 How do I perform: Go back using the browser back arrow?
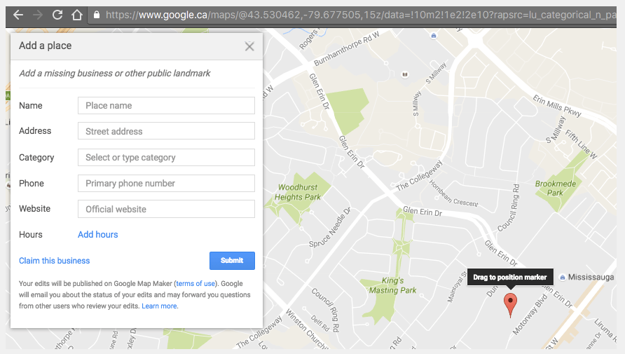18,15
